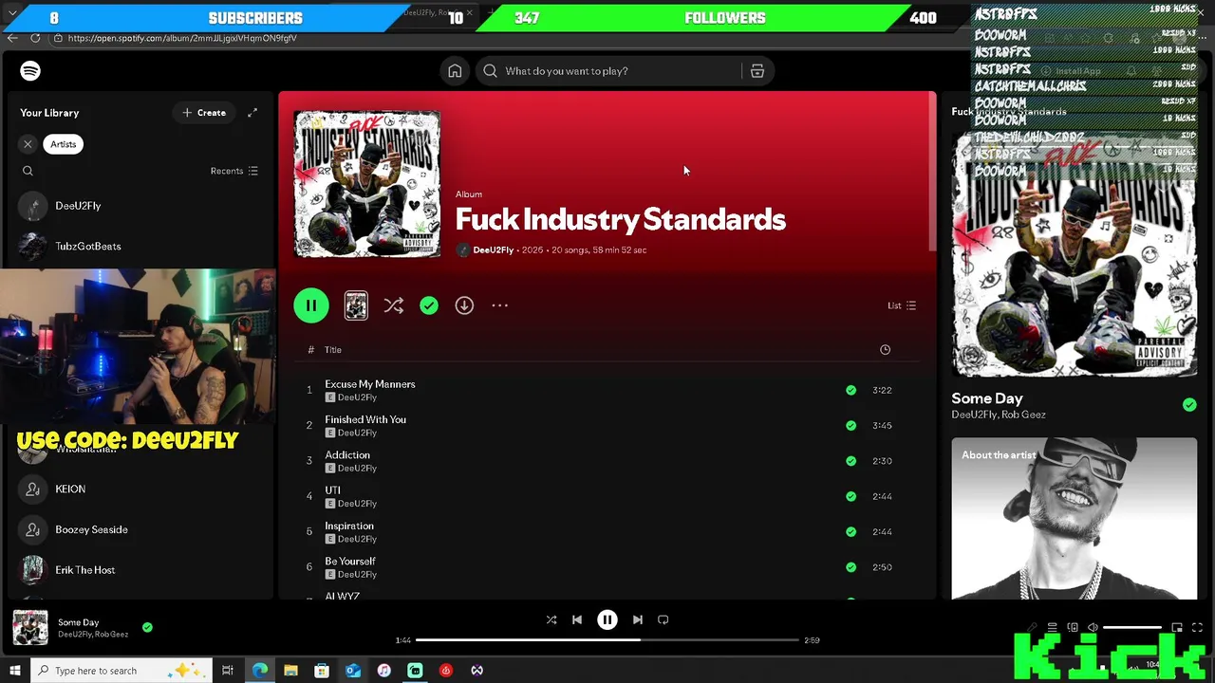
Task: Toggle saved checkmark in Now Playing panel
Action: 1189,405
